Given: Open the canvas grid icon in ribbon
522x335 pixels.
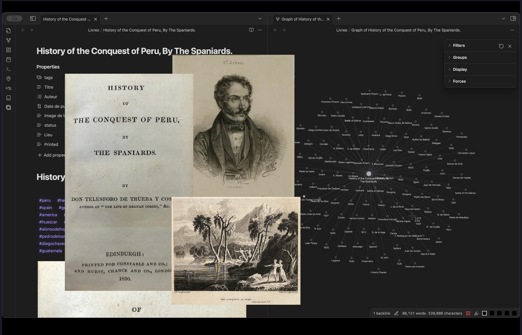Looking at the screenshot, I should click(x=8, y=50).
